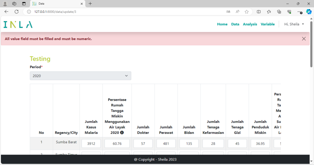Edit the 60.76 percentage field
The height and width of the screenshot is (165, 314).
pyautogui.click(x=117, y=143)
